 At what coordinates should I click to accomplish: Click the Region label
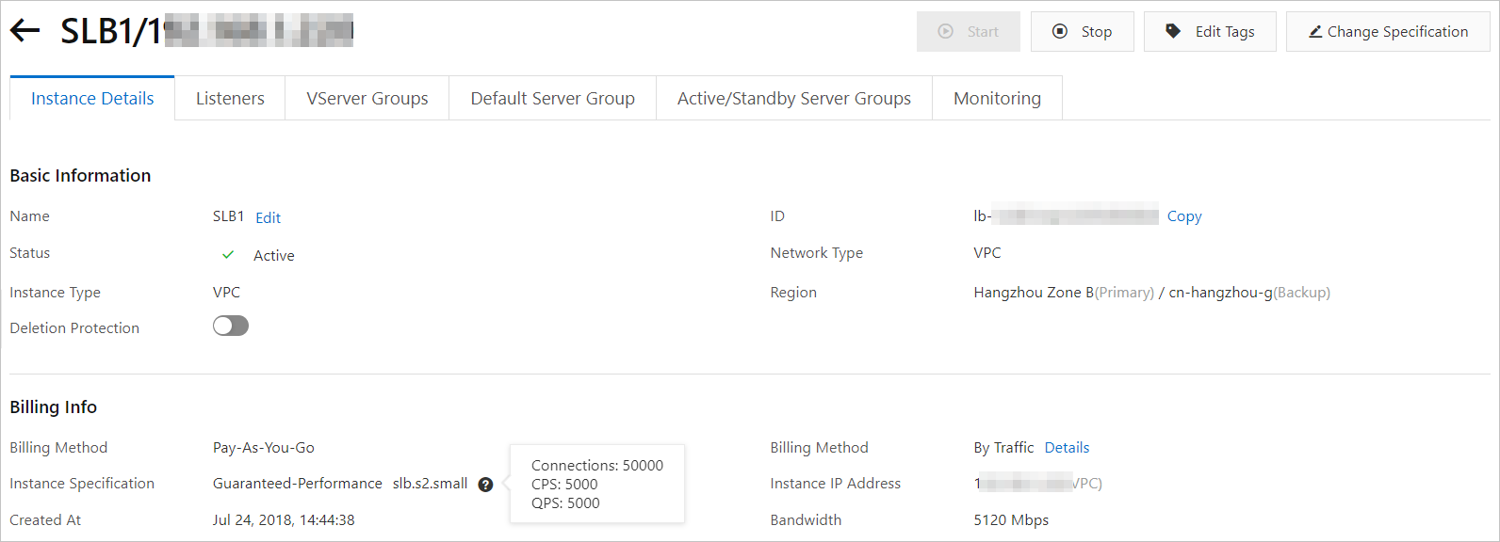coord(793,293)
